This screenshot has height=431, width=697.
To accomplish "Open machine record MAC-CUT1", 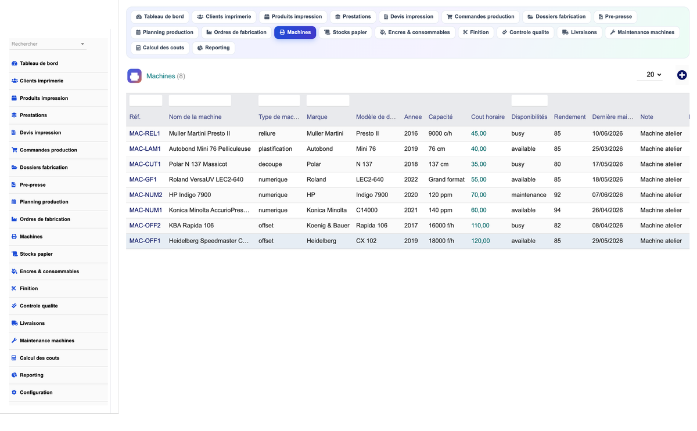I will pos(145,164).
